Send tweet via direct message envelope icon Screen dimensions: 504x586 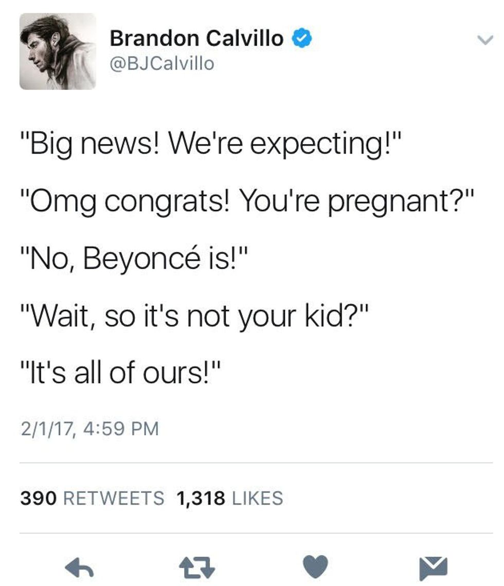point(433,567)
